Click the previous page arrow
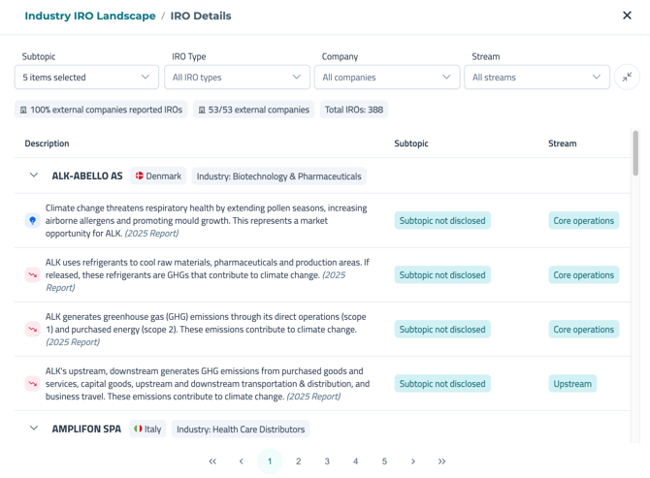 tap(242, 462)
